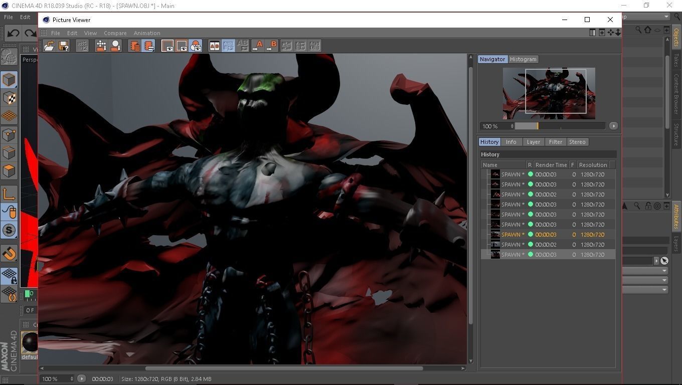Image resolution: width=682 pixels, height=385 pixels.
Task: Adjust the navigator zoom slider
Action: [560, 126]
